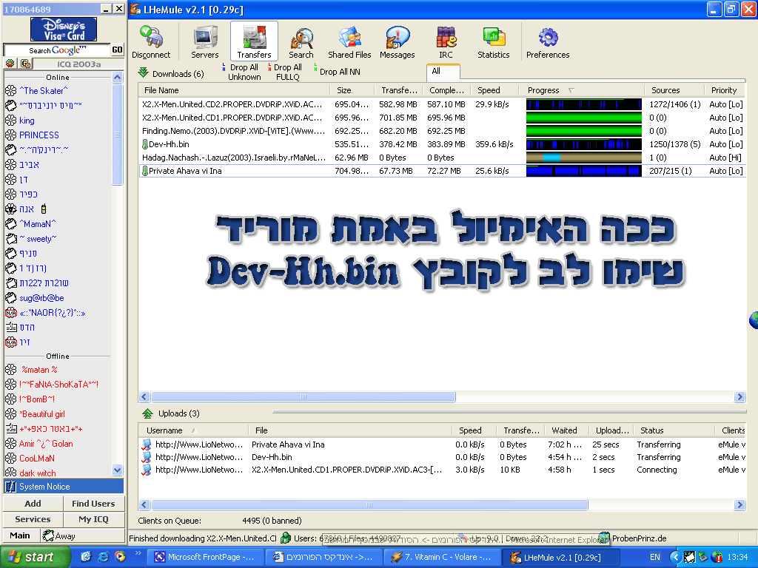The width and height of the screenshot is (758, 568).
Task: Sort downloads by the Priority column header
Action: point(725,90)
